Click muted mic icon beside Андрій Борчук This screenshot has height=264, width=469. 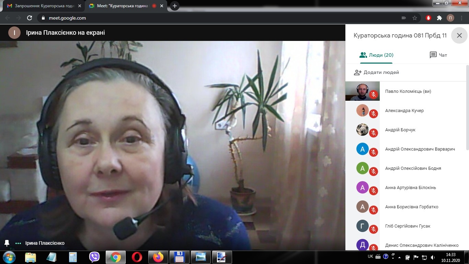374,133
